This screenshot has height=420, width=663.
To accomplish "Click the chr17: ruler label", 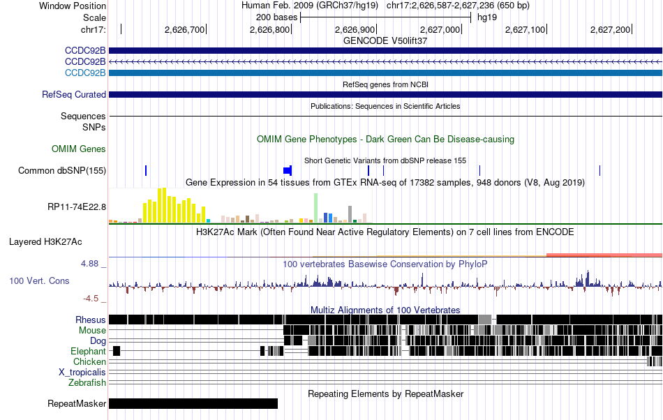I will click(93, 29).
